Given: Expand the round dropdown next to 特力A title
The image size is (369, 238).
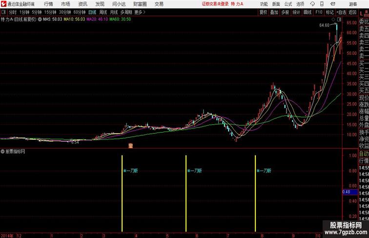Looking at the screenshot, I should pyautogui.click(x=40, y=20).
